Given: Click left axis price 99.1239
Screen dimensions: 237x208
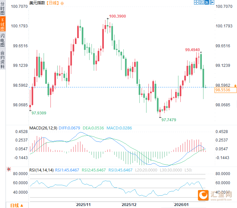Looking at the screenshot, I should pos(20,66).
